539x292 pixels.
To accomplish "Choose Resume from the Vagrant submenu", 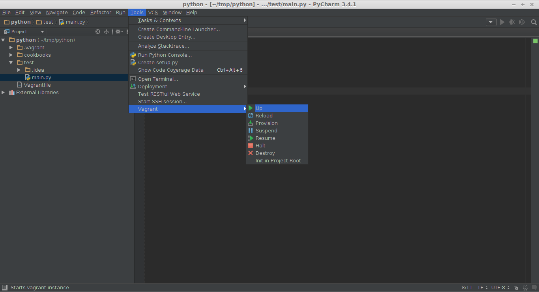I will tap(277, 138).
